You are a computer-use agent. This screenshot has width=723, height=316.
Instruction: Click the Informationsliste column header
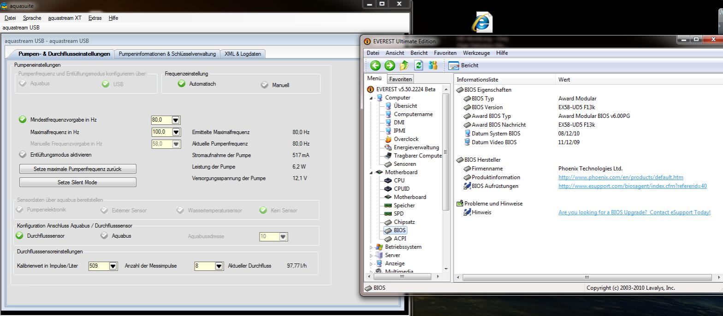(x=505, y=80)
